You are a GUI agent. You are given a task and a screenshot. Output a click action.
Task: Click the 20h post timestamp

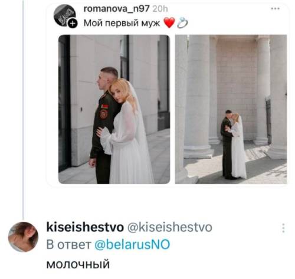click(x=160, y=9)
